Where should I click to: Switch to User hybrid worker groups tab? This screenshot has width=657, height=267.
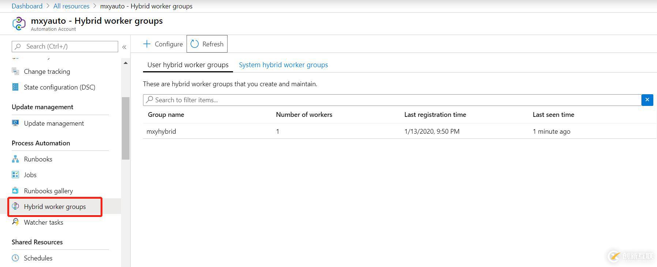click(188, 65)
